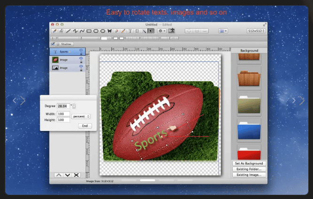313x199 pixels.
Task: Choose the wooden folder background
Action: click(x=249, y=78)
